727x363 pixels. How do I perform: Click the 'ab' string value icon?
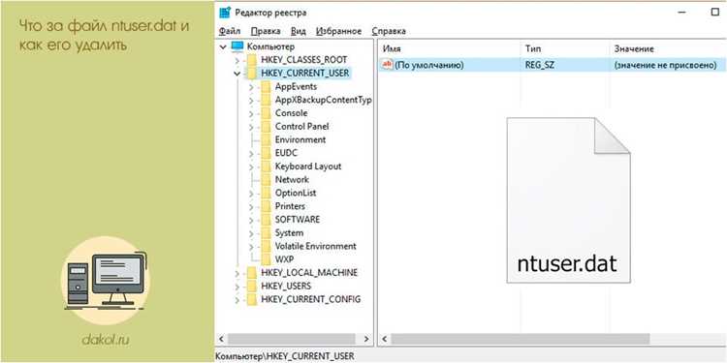click(x=387, y=65)
